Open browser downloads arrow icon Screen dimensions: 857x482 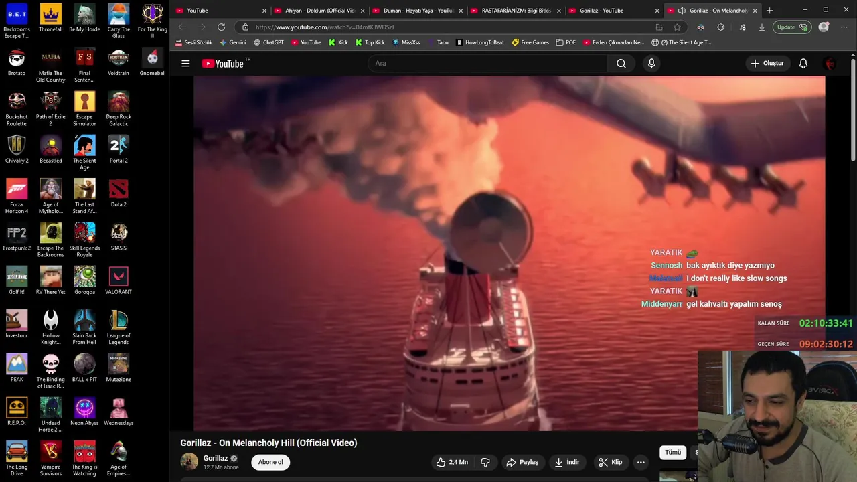click(761, 27)
